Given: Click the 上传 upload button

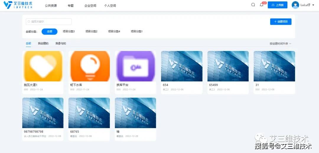Looking at the screenshot, I should (277, 5).
